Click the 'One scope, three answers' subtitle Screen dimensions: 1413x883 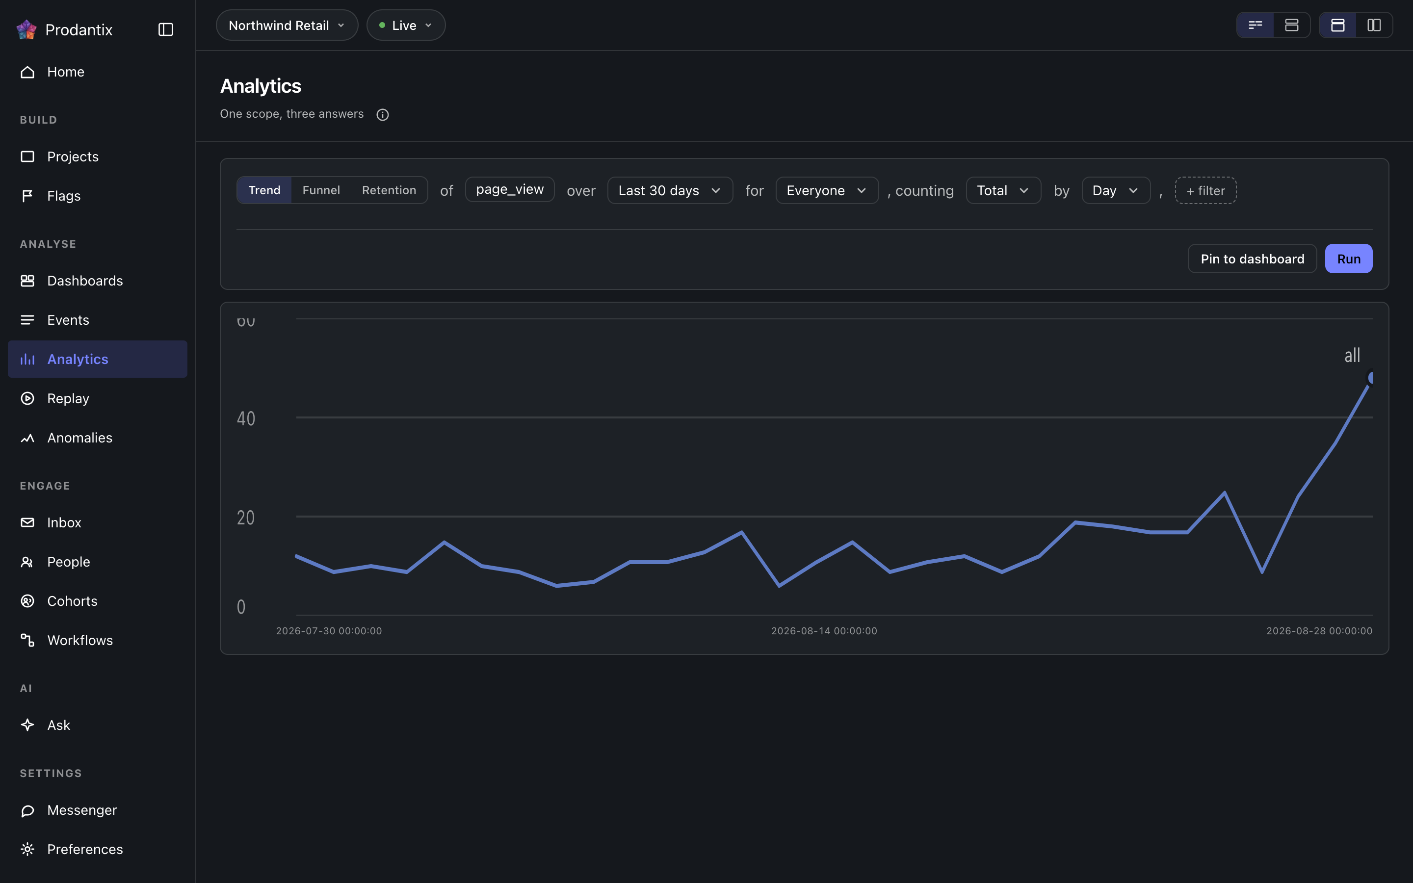coord(291,114)
